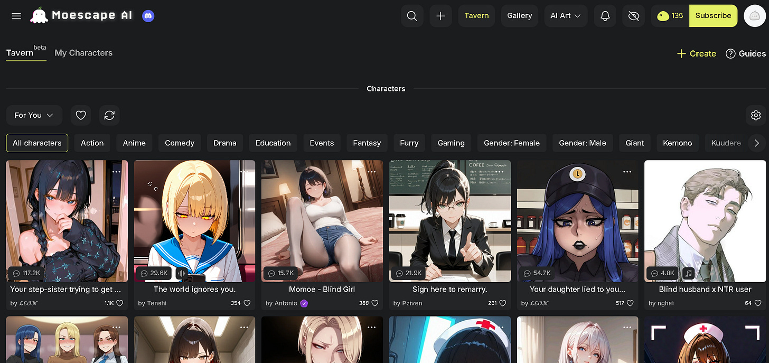Viewport: 769px width, 363px height.
Task: Click the 'Your daughter lied to you...' title
Action: click(x=577, y=290)
